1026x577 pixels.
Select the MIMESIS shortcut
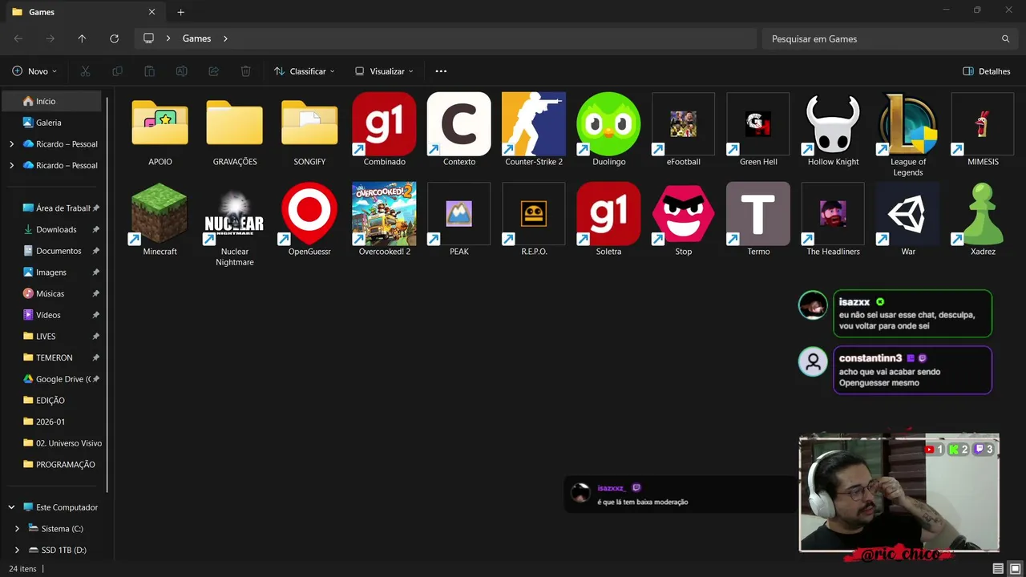983,123
